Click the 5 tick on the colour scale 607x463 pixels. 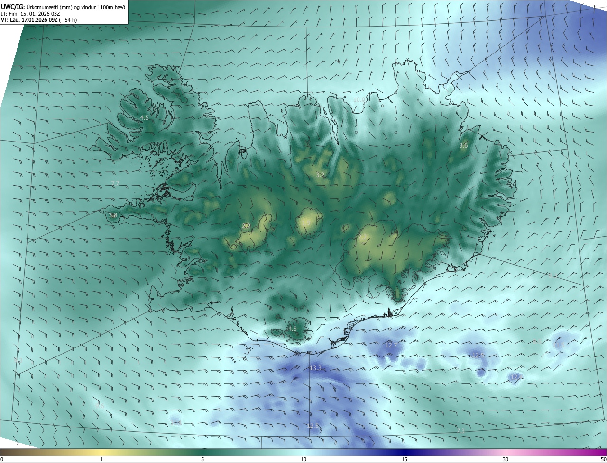(202, 459)
